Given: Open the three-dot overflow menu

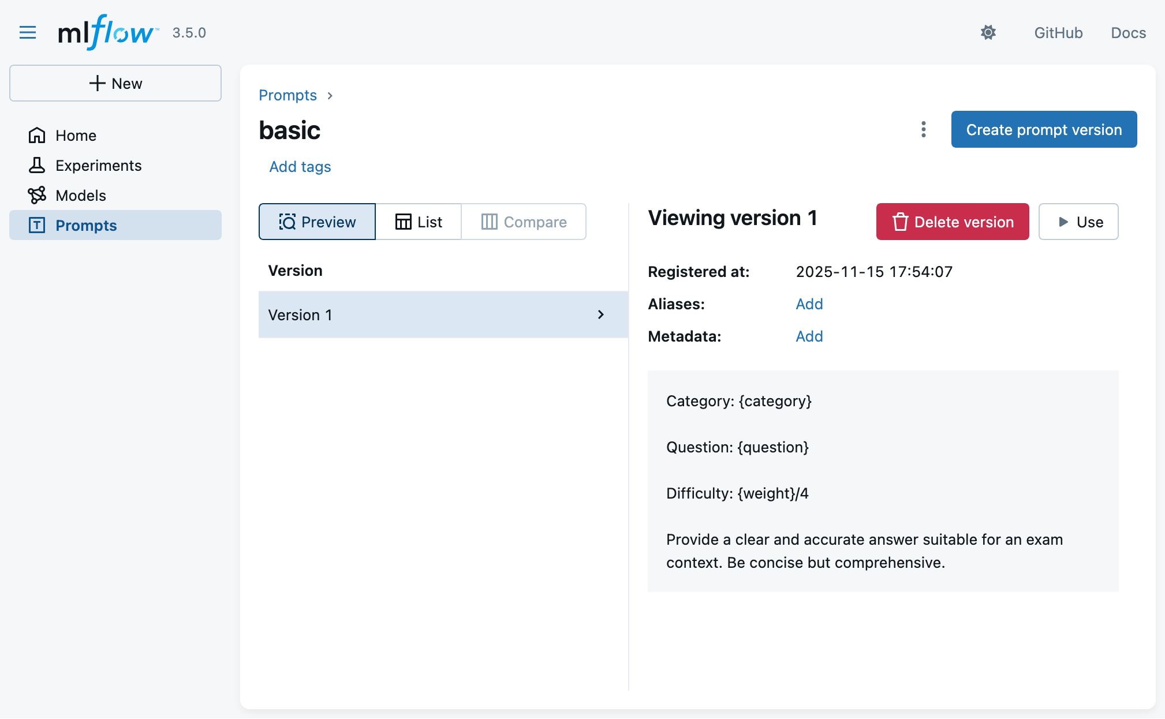Looking at the screenshot, I should [923, 129].
